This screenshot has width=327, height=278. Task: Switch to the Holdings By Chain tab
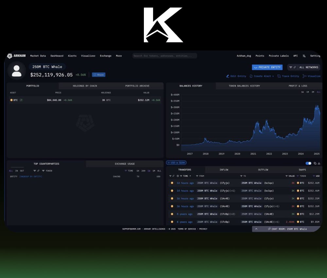pos(85,86)
